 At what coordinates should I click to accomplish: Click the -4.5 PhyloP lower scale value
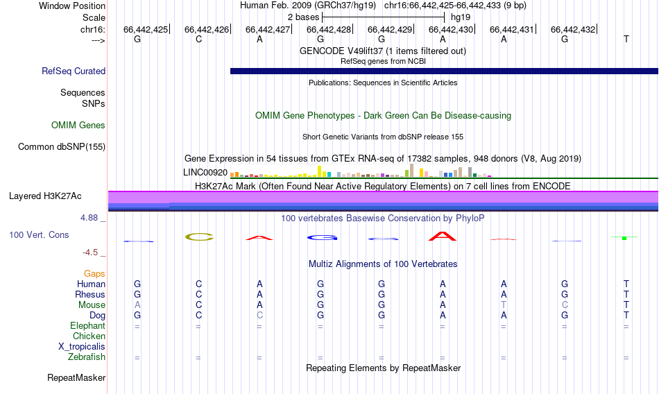tap(90, 252)
